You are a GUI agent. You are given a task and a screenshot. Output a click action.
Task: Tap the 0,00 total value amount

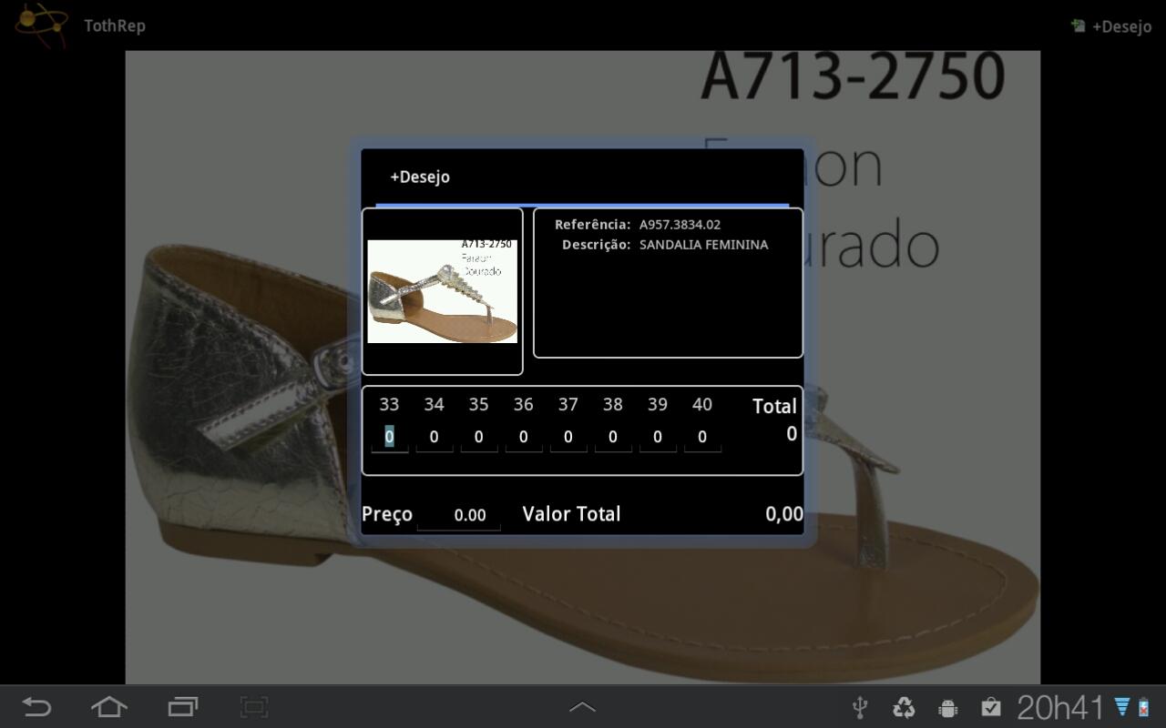784,514
